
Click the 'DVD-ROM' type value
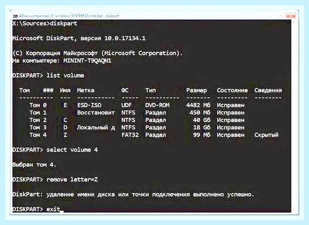point(157,106)
